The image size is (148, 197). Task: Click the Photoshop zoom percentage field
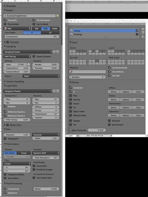[x=71, y=136]
